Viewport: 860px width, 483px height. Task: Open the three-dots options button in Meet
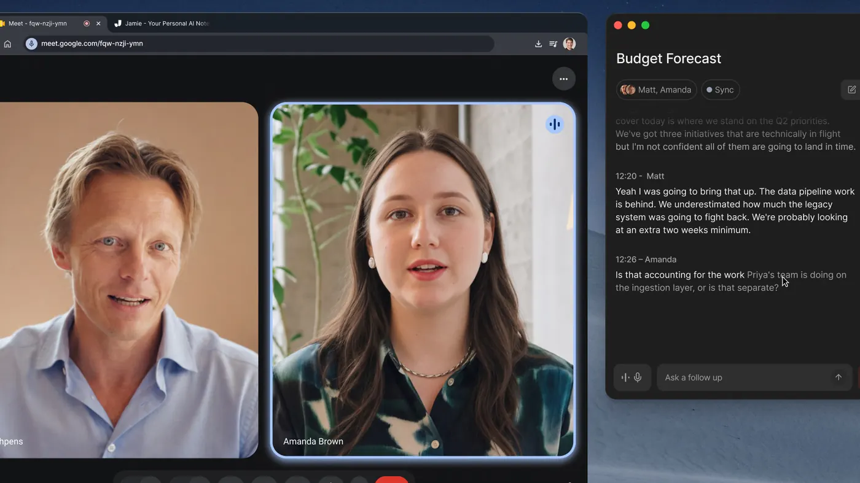563,79
